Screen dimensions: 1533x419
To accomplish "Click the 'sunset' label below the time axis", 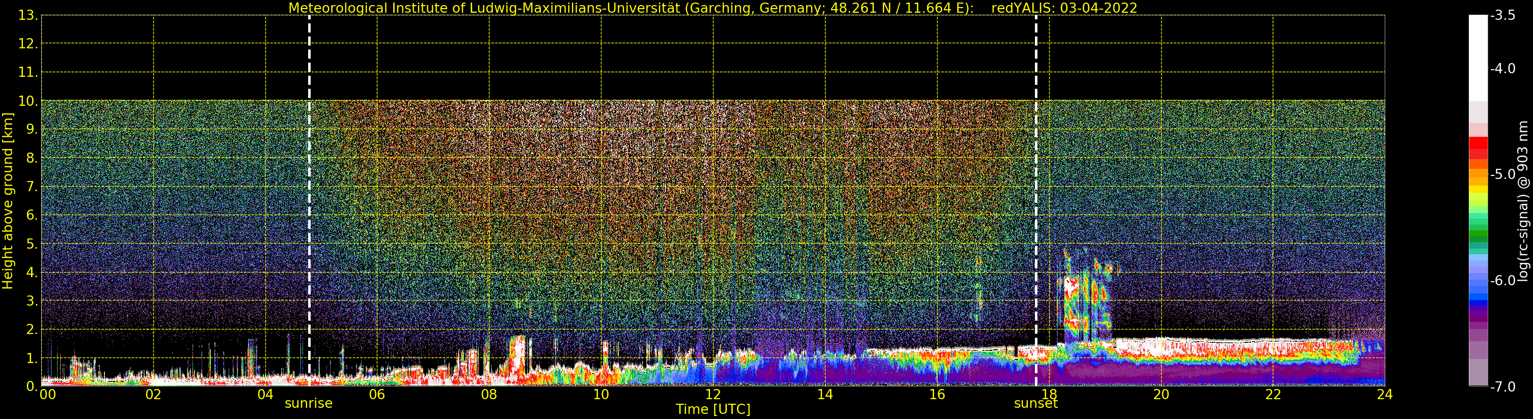I will pos(1035,404).
